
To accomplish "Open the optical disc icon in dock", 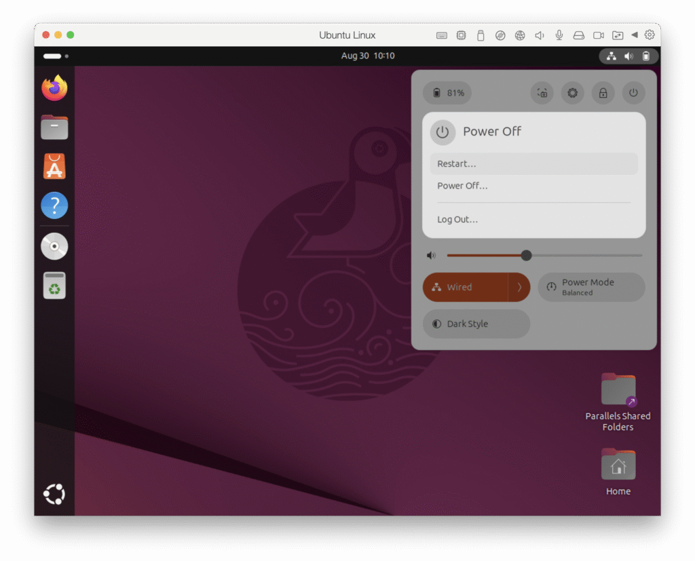I will [54, 246].
